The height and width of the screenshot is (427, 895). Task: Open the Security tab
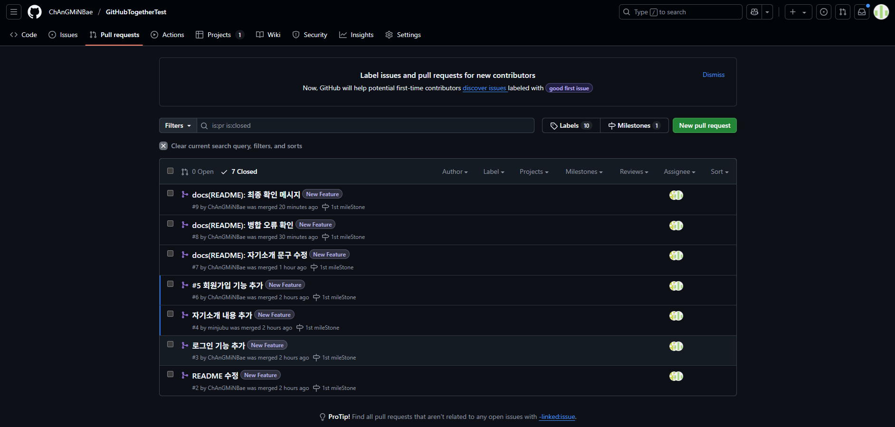click(310, 35)
